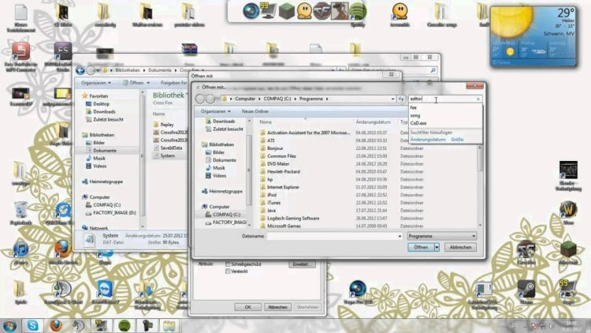Choose search suggestion 'song'

pos(415,115)
